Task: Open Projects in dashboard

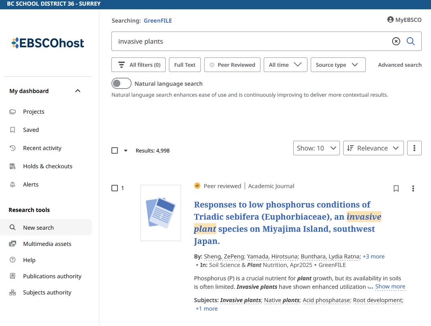Action: pyautogui.click(x=34, y=112)
